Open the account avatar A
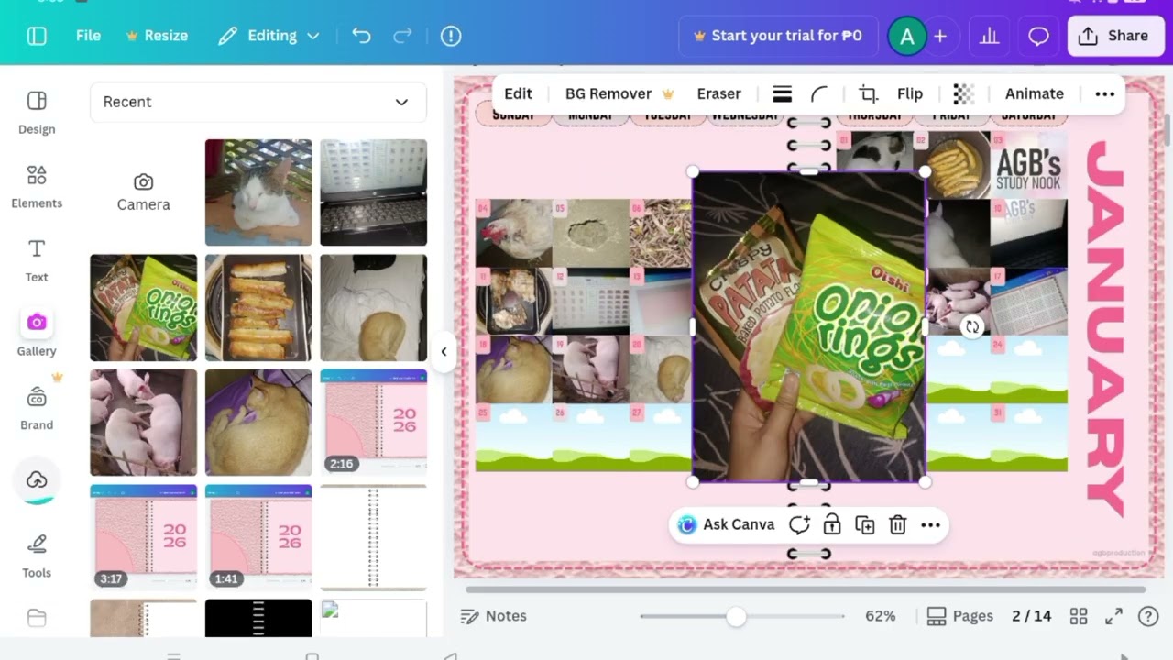The width and height of the screenshot is (1173, 660). [907, 36]
